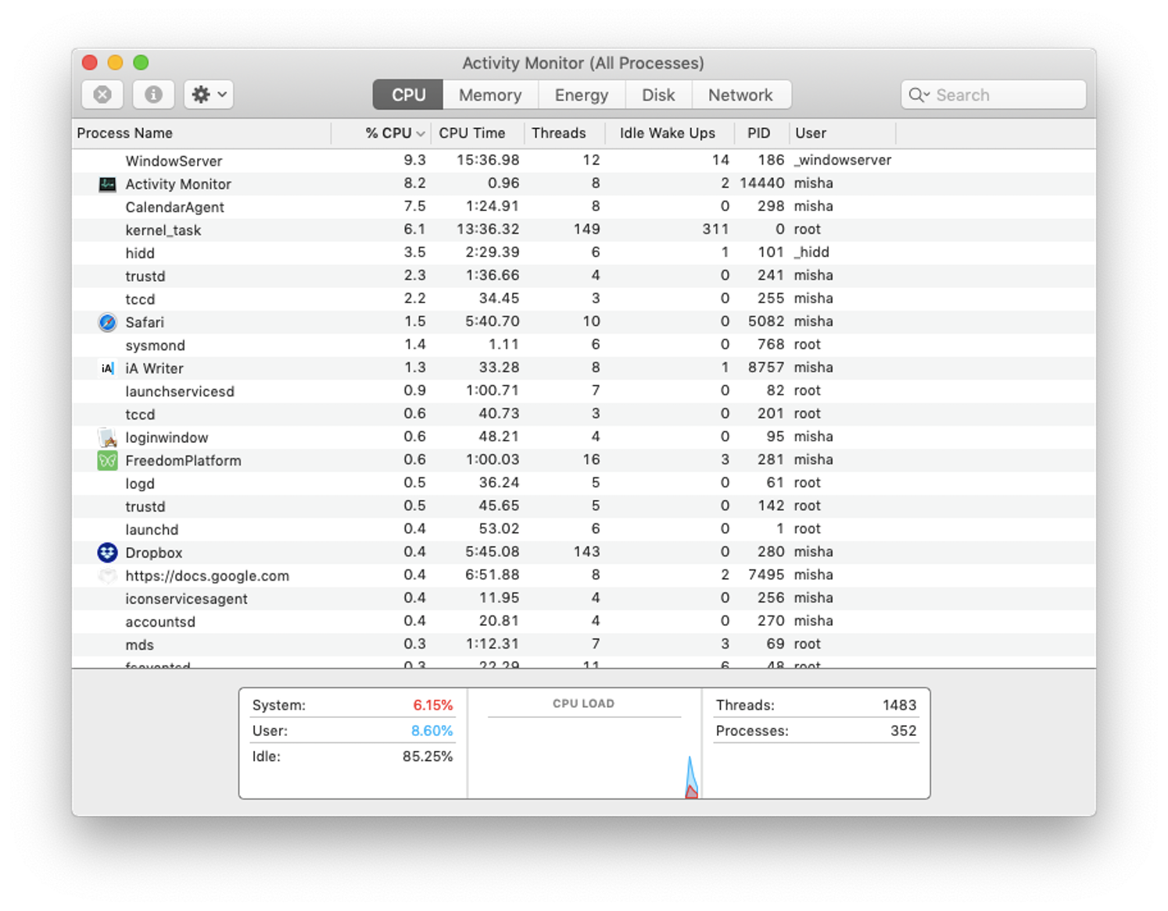Screen dimensions: 1168x911
Task: Click the iA Writer app icon
Action: click(x=107, y=368)
